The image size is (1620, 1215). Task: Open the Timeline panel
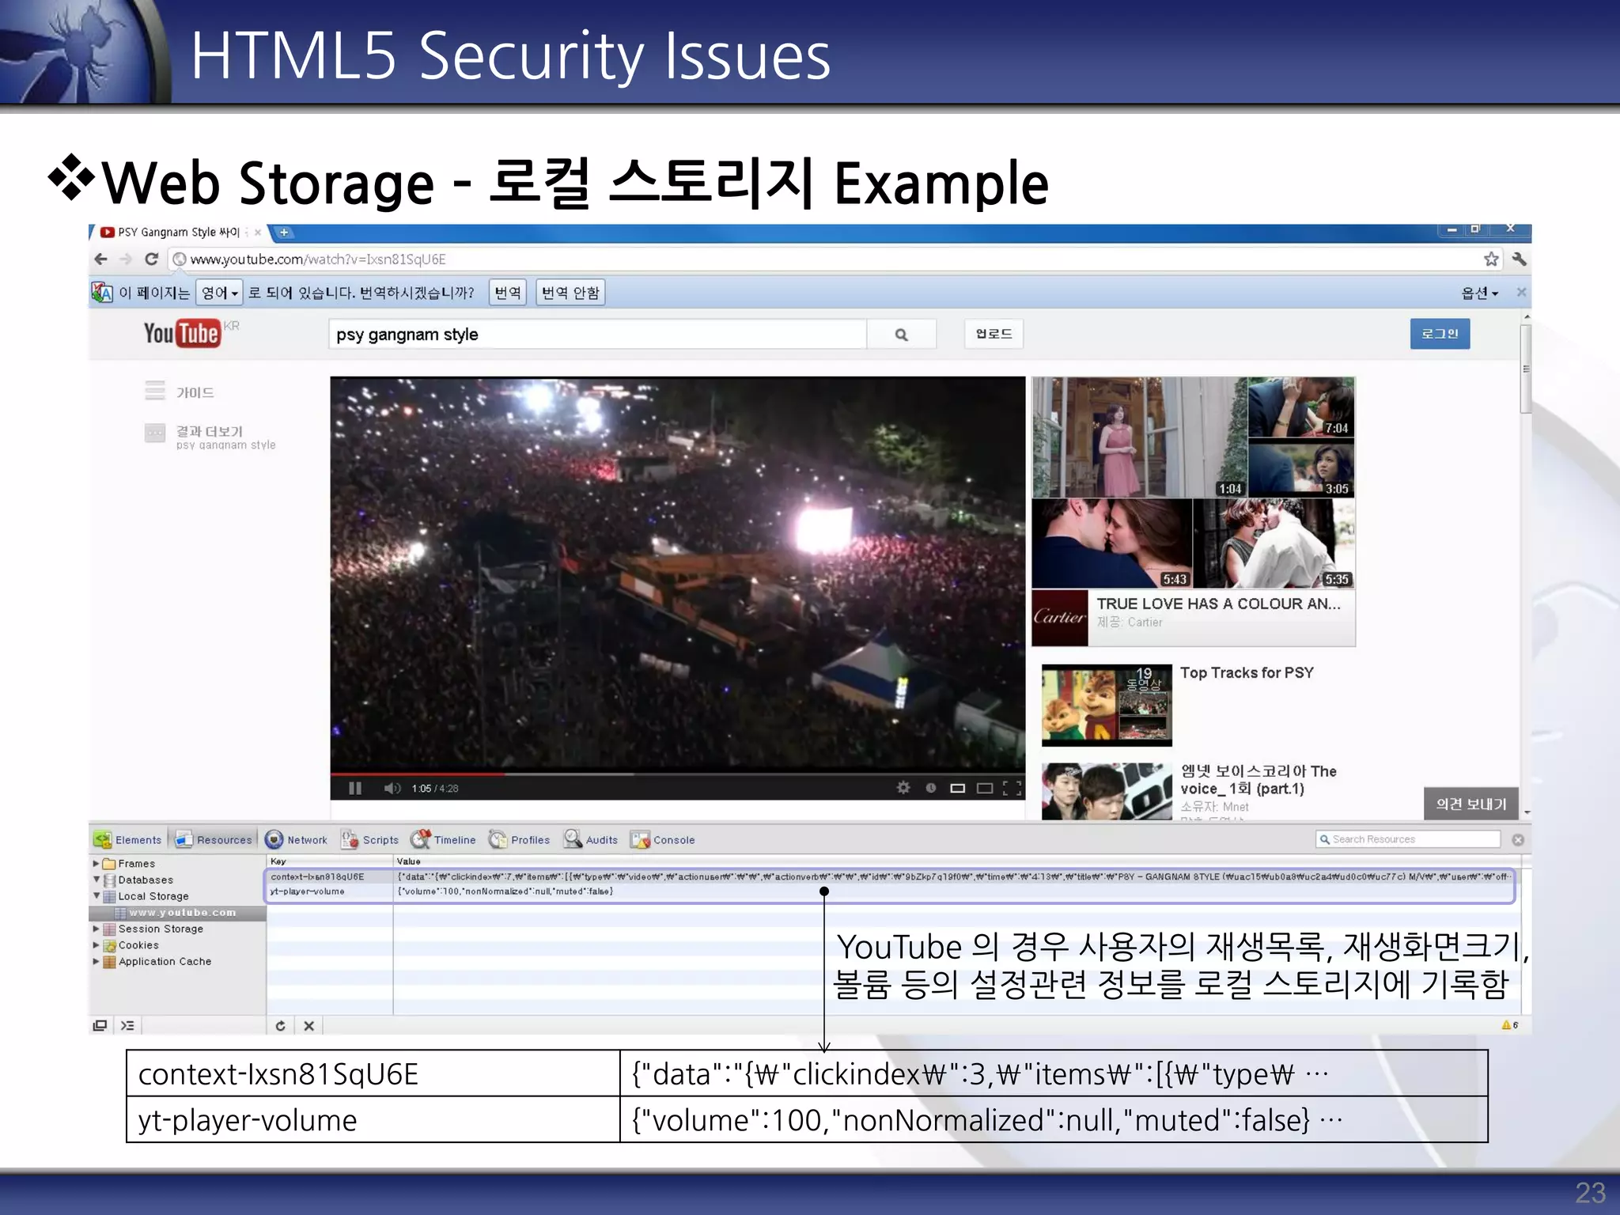[444, 840]
